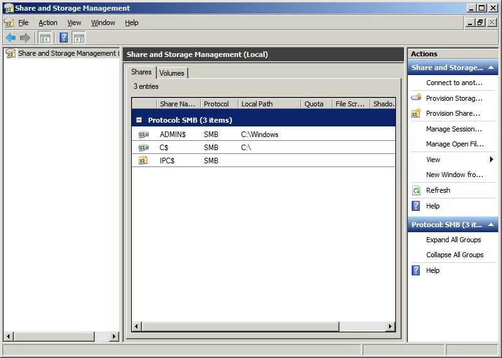The width and height of the screenshot is (502, 358).
Task: Sort by Protocol column header
Action: tap(219, 104)
